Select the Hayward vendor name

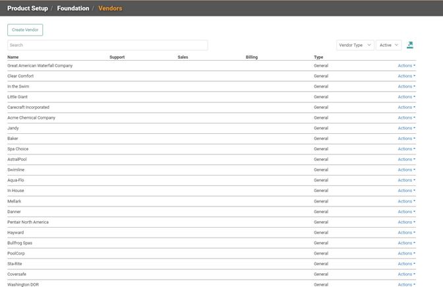tap(16, 233)
